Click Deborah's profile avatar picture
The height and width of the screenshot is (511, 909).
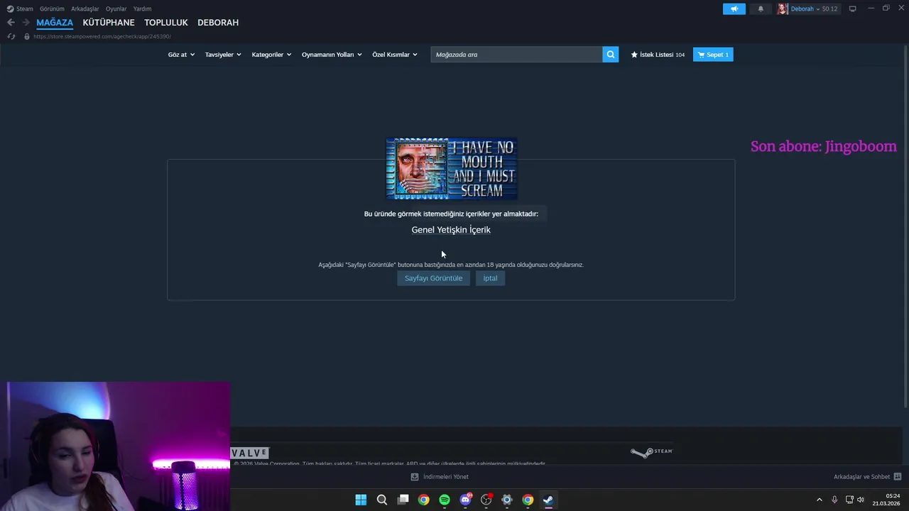click(783, 9)
